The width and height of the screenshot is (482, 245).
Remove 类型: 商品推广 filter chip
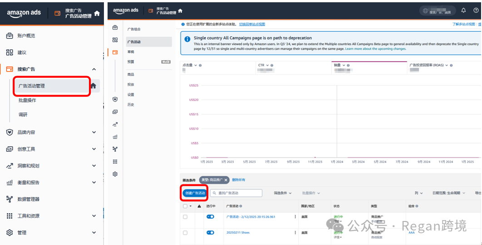point(226,180)
